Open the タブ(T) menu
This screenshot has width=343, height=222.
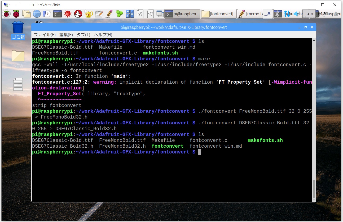point(83,35)
